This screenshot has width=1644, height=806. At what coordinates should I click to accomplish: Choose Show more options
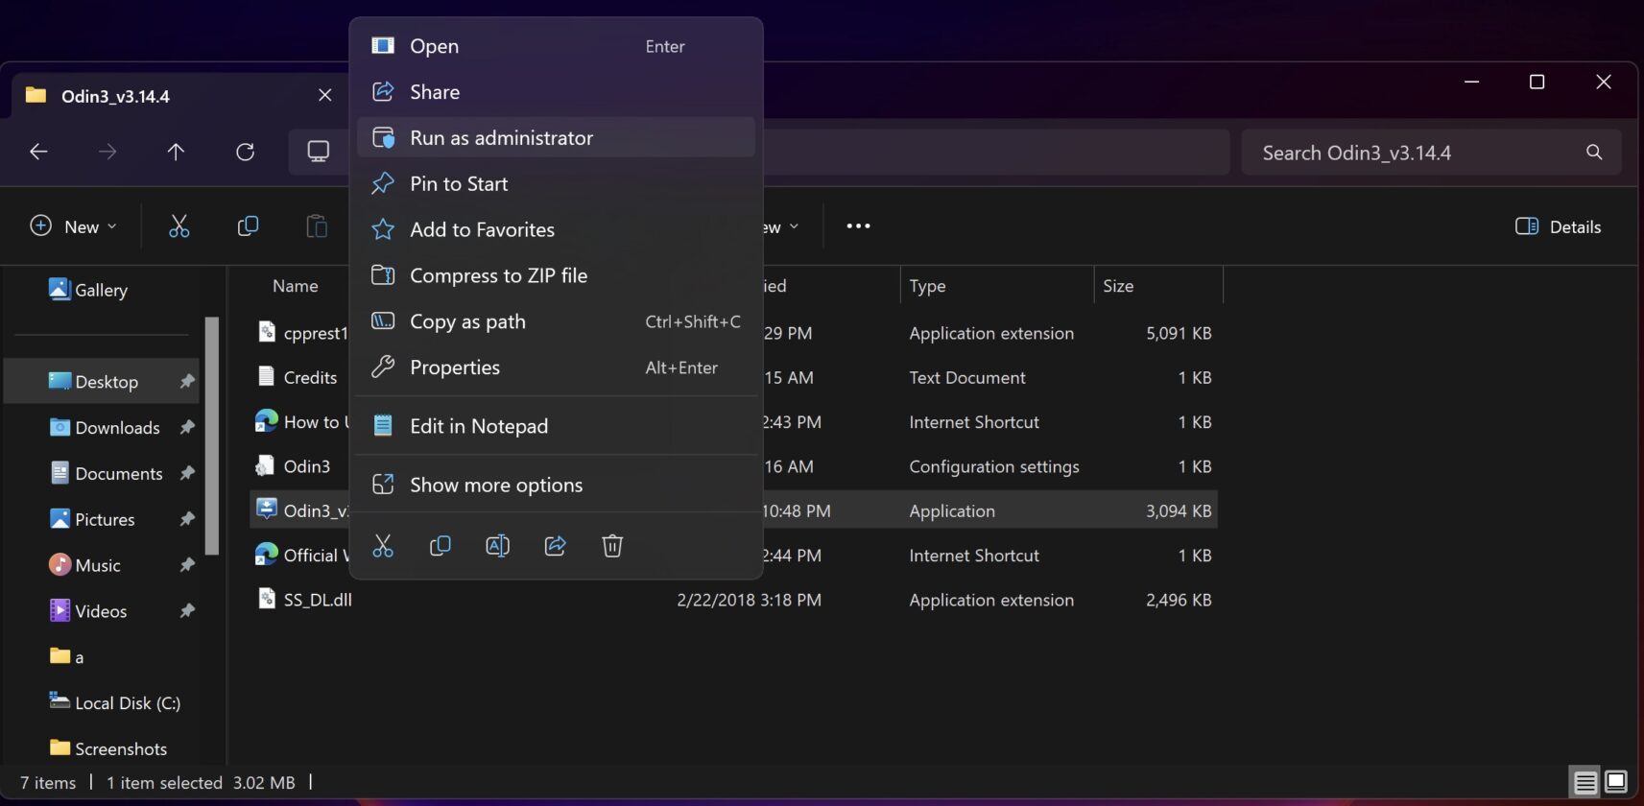click(x=496, y=486)
